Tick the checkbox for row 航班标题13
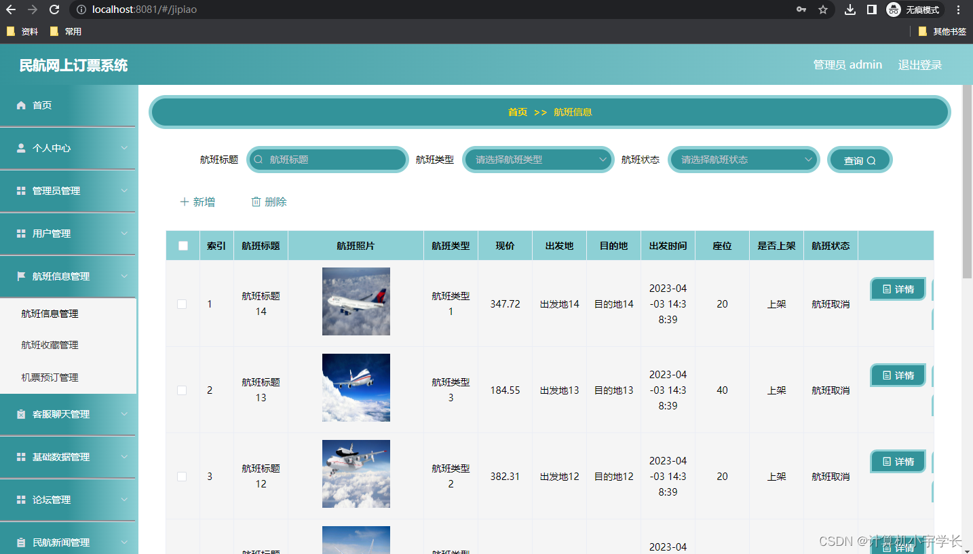Screen dimensions: 973x554 (182, 390)
